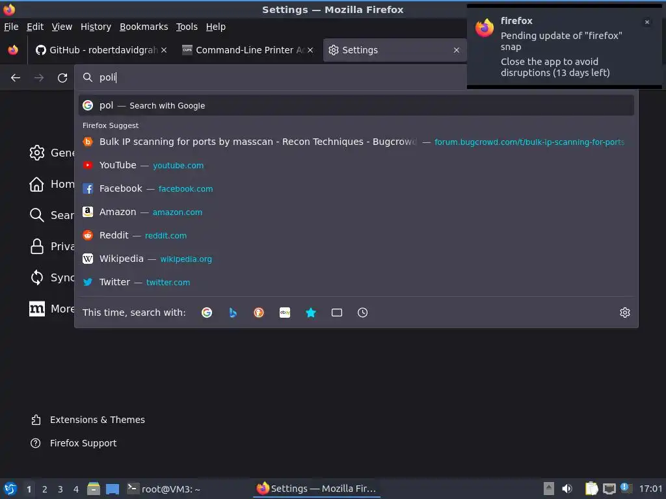The width and height of the screenshot is (666, 499).
Task: Switch to the GitHub robertdavidgraham tab
Action: (102, 50)
